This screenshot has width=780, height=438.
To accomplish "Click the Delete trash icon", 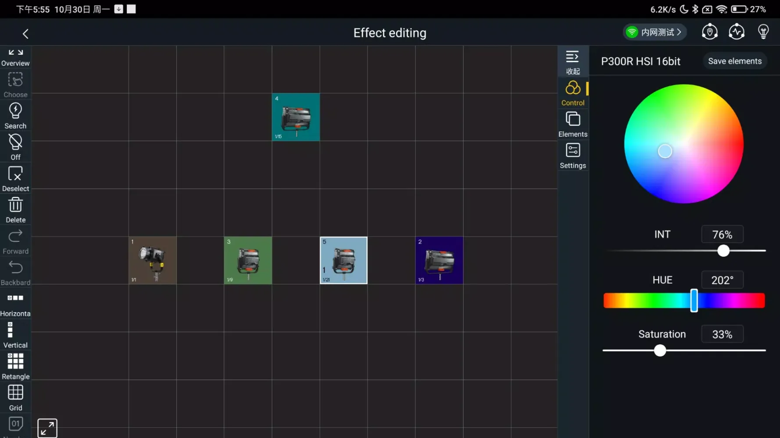I will coord(15,210).
